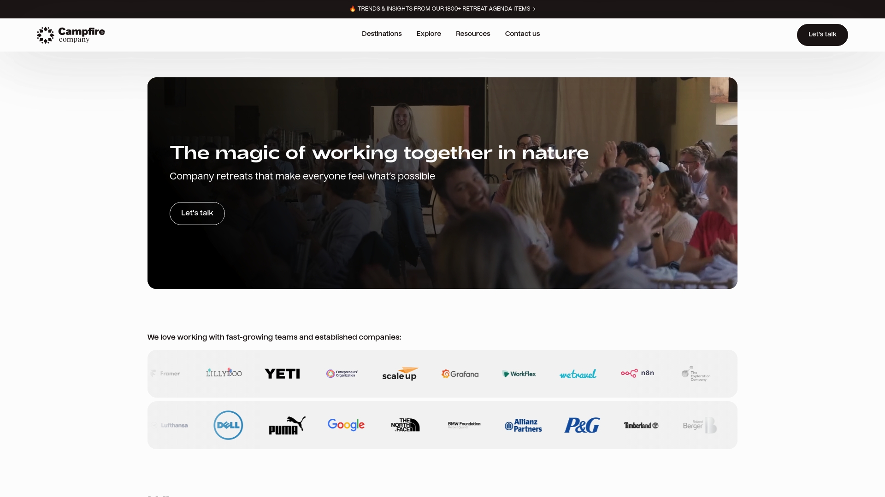
Task: Open the retreat agenda trends banner link
Action: (x=442, y=9)
